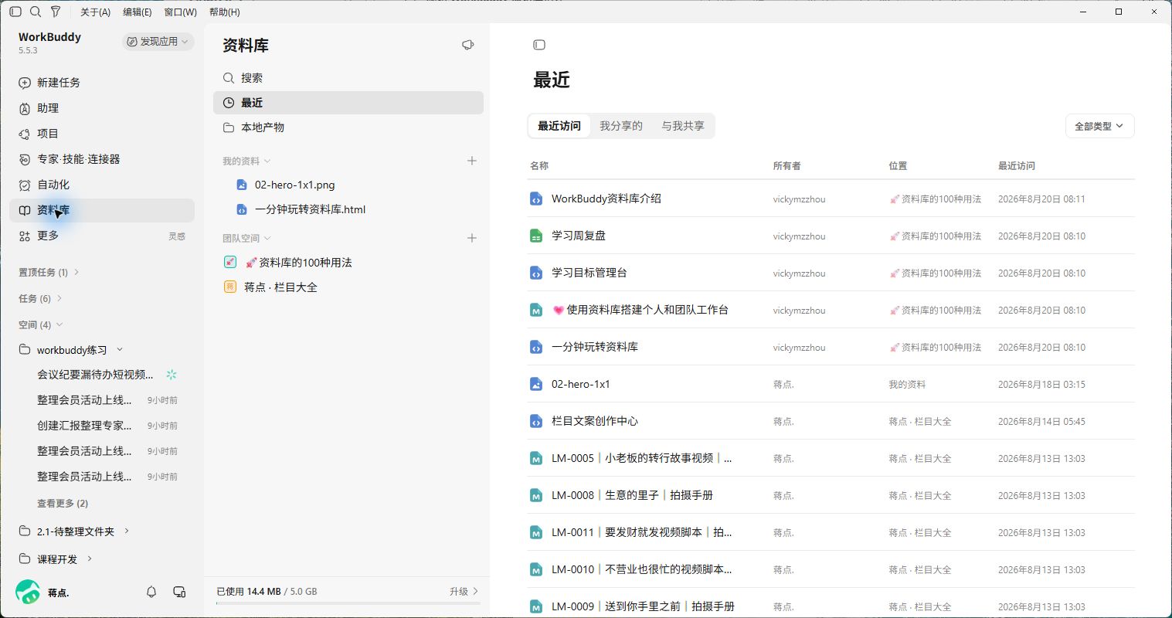Click the search magnifier icon in title bar
This screenshot has height=618, width=1172.
pyautogui.click(x=36, y=12)
